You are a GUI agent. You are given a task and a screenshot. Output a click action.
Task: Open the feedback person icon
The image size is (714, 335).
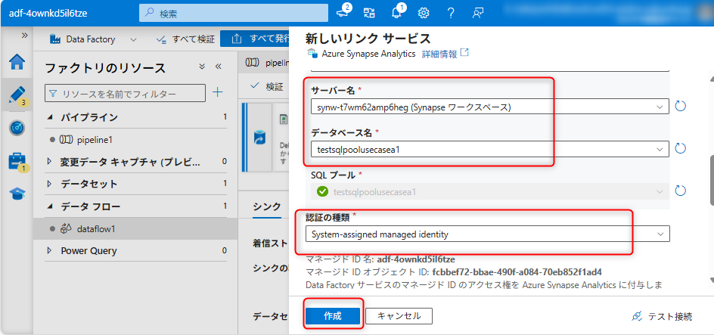[x=478, y=13]
